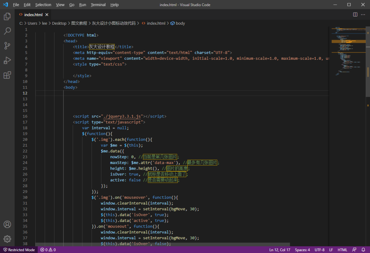The image size is (370, 253).
Task: Open the editor More Actions menu
Action: click(363, 15)
